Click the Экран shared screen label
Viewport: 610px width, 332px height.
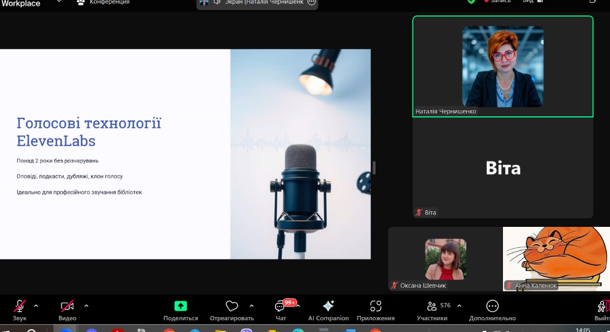point(264,2)
